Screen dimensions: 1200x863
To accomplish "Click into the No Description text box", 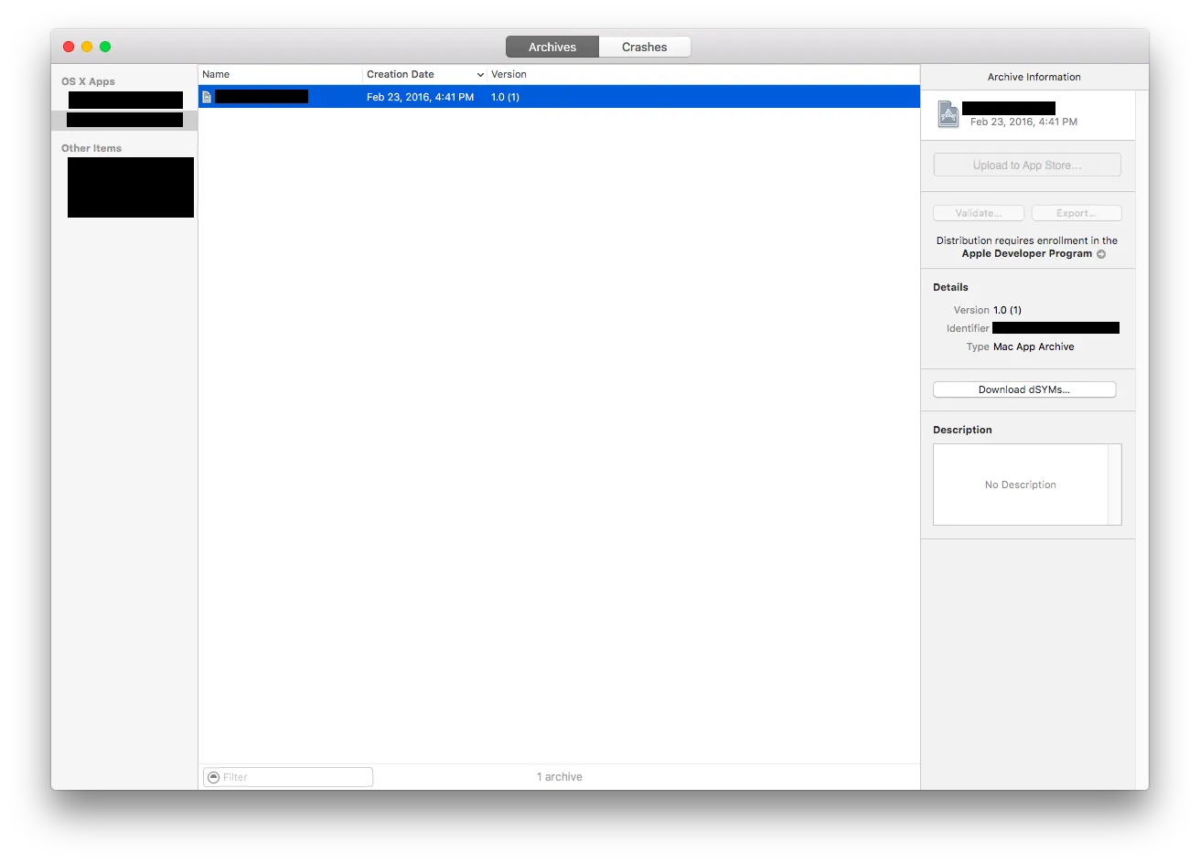I will click(1021, 485).
